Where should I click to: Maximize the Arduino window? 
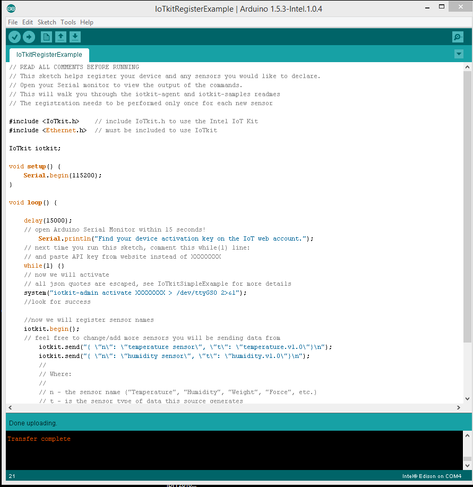(441, 7)
